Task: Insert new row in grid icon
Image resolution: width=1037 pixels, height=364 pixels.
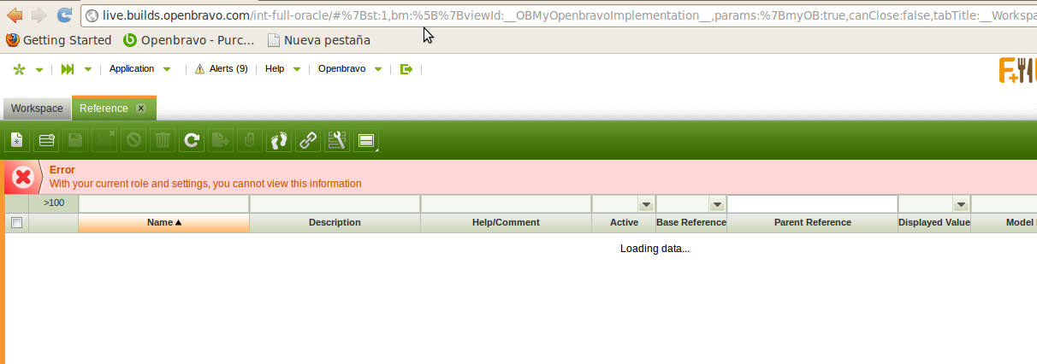Action: click(45, 140)
